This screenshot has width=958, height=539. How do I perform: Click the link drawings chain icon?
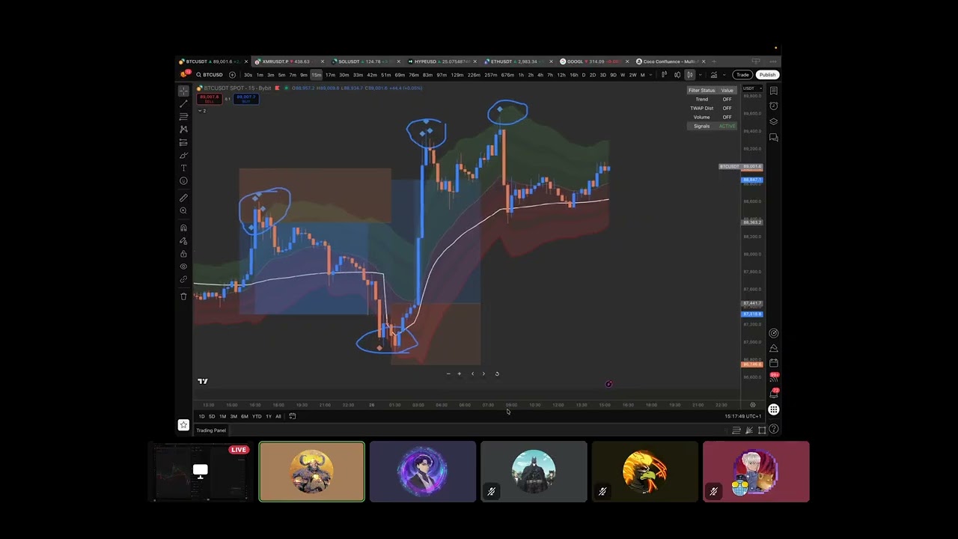[183, 279]
